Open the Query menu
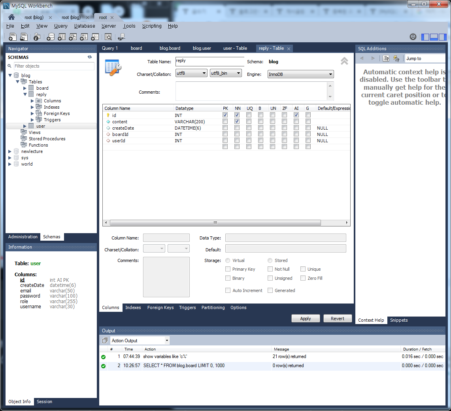This screenshot has width=451, height=411. 61,26
